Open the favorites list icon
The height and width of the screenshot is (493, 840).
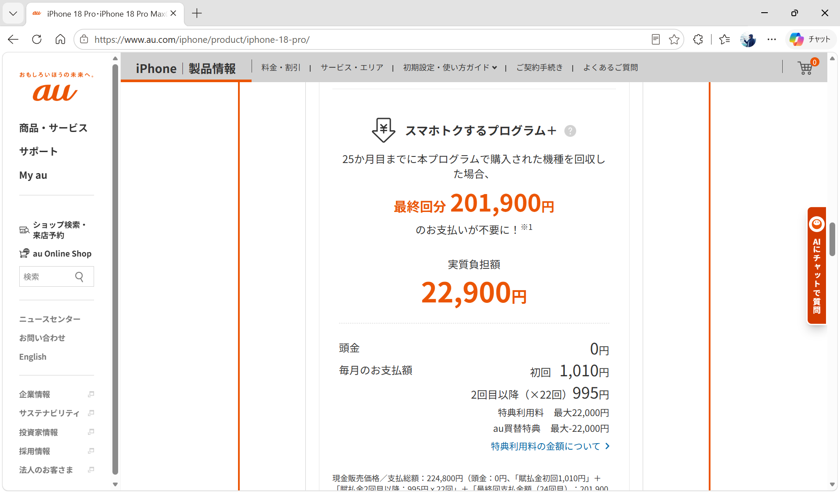[724, 39]
